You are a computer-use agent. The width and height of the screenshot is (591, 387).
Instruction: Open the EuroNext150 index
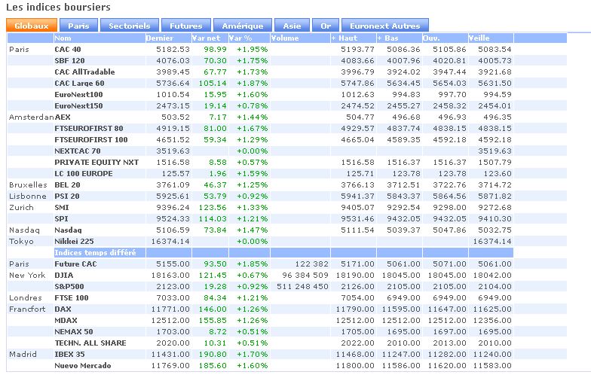point(78,105)
